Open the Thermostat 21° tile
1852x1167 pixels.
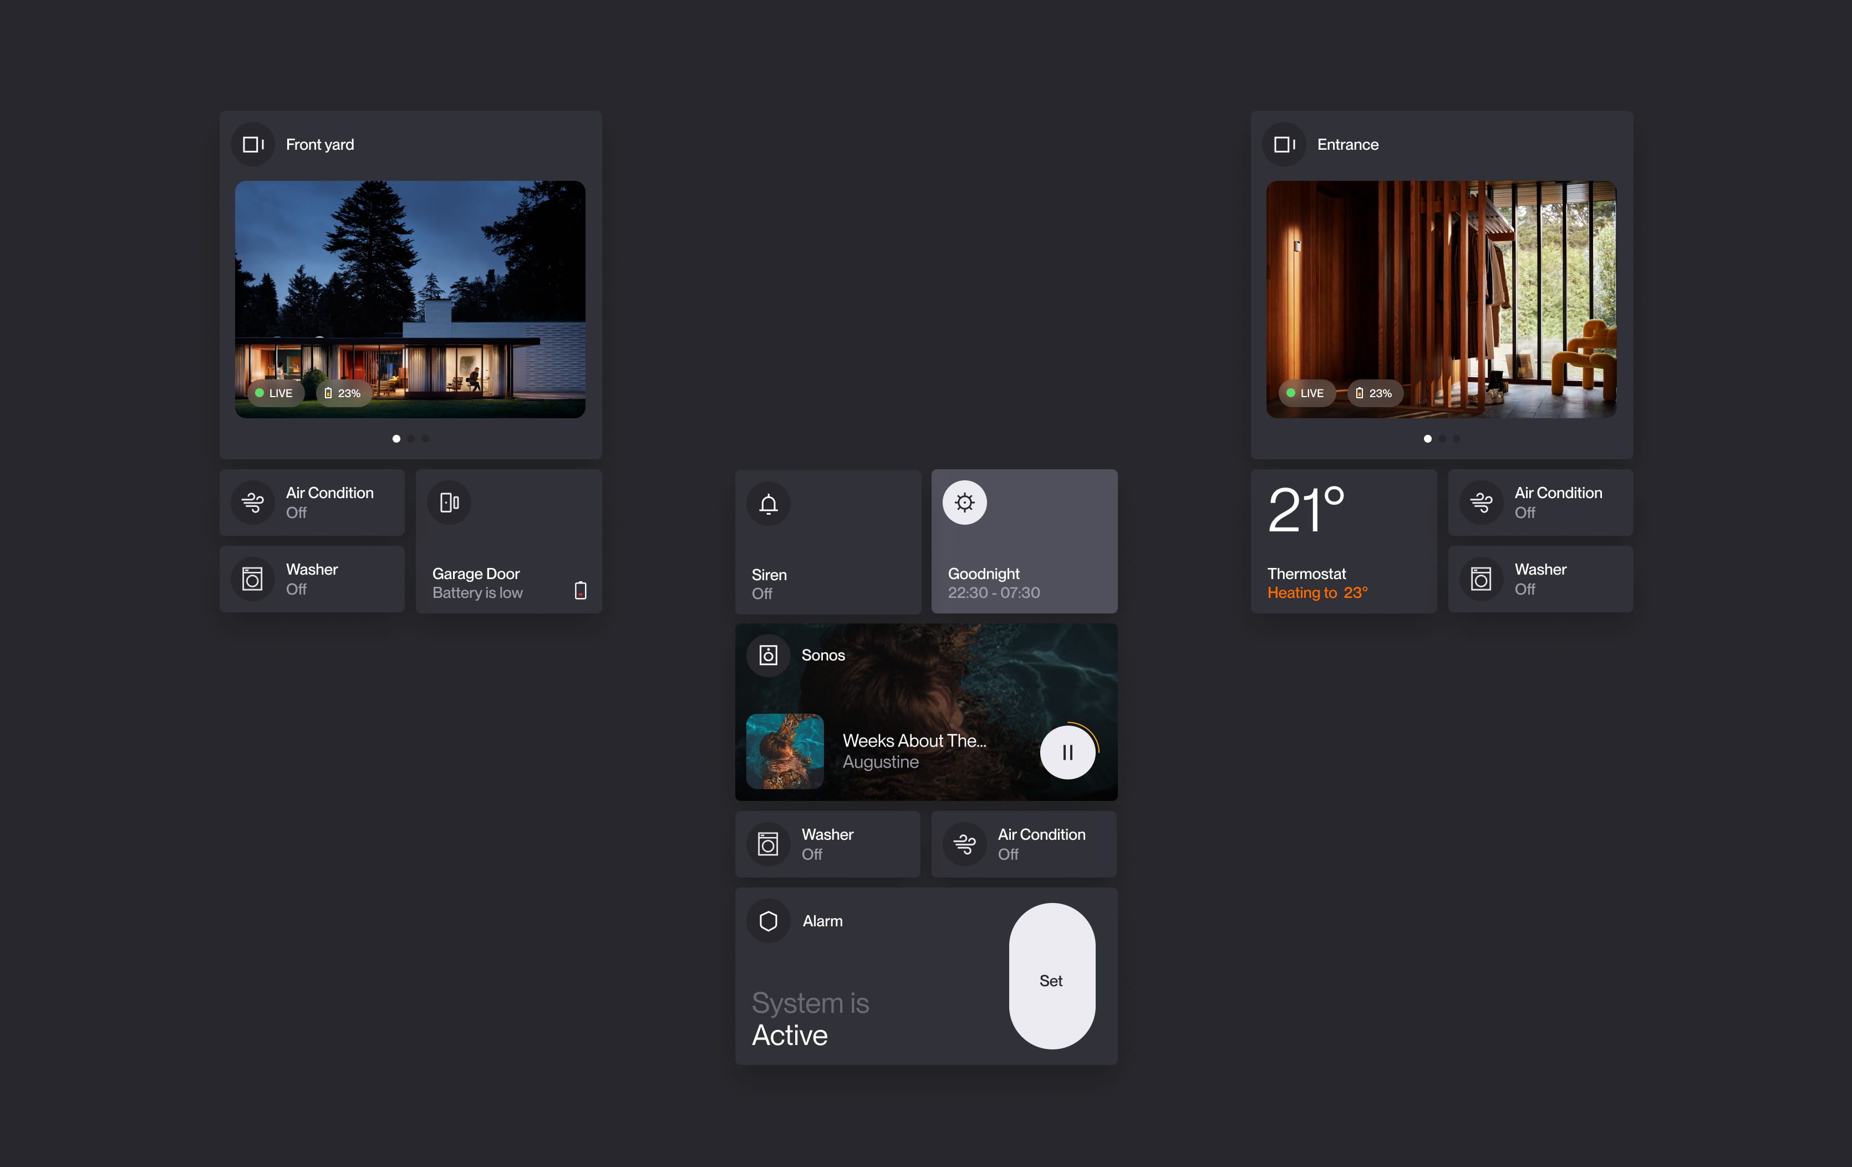point(1343,541)
